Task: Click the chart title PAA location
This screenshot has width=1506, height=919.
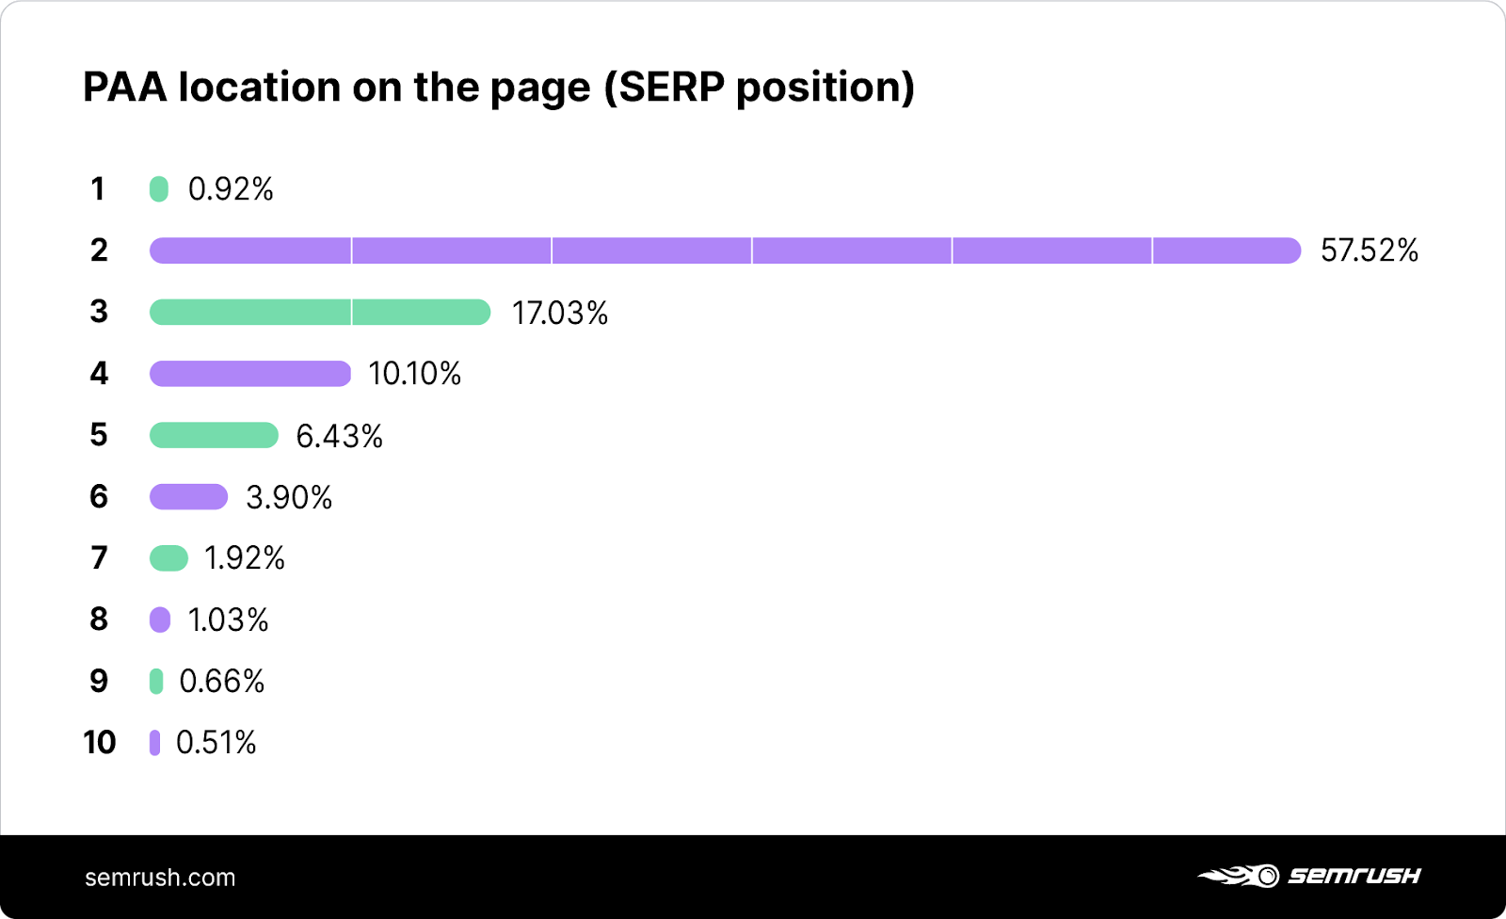Action: coord(499,87)
